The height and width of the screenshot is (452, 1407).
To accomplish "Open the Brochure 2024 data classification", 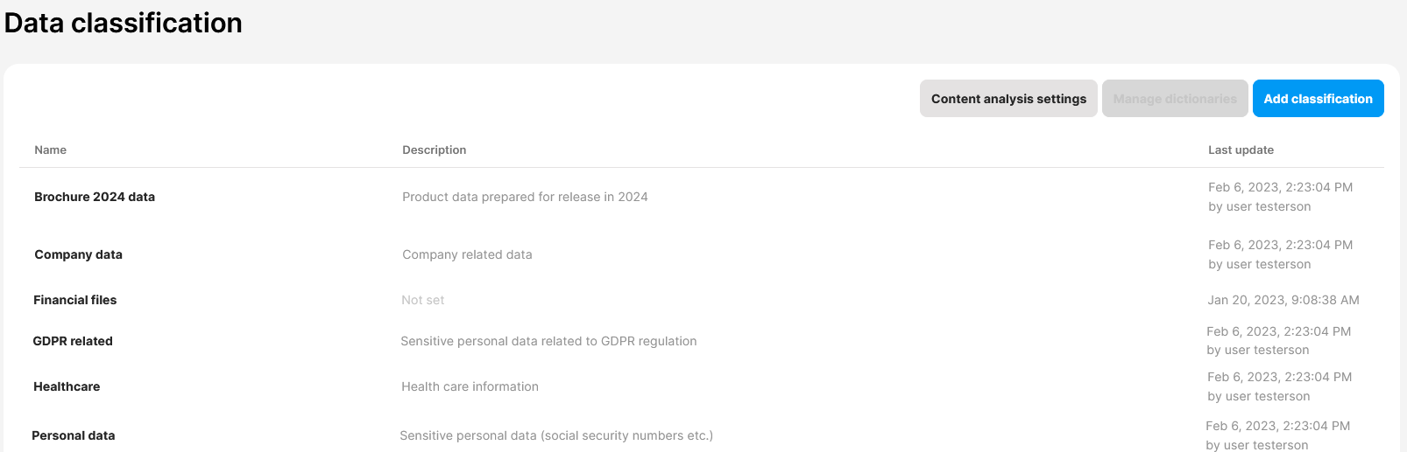I will coord(95,197).
